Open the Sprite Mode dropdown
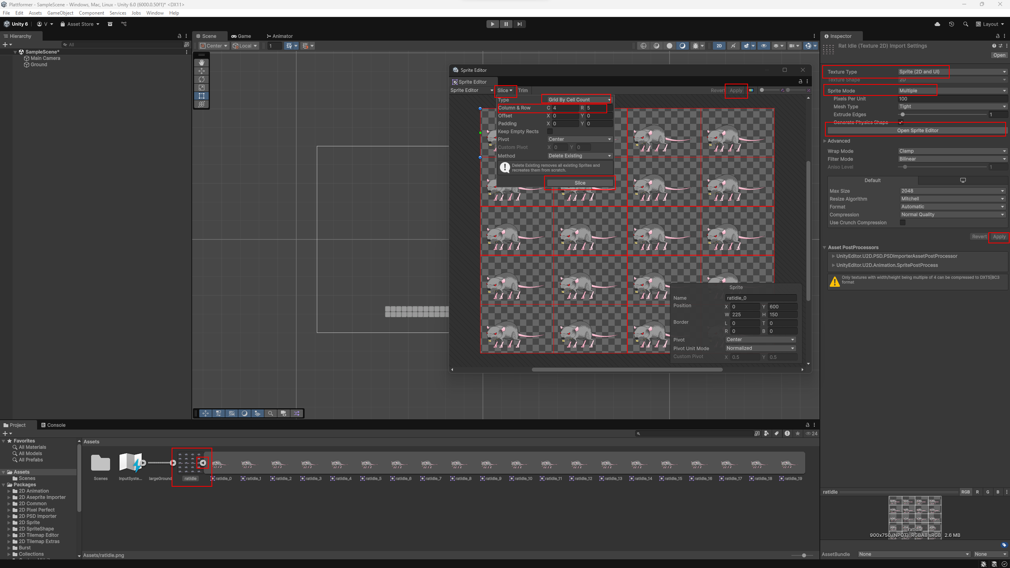 coord(953,91)
